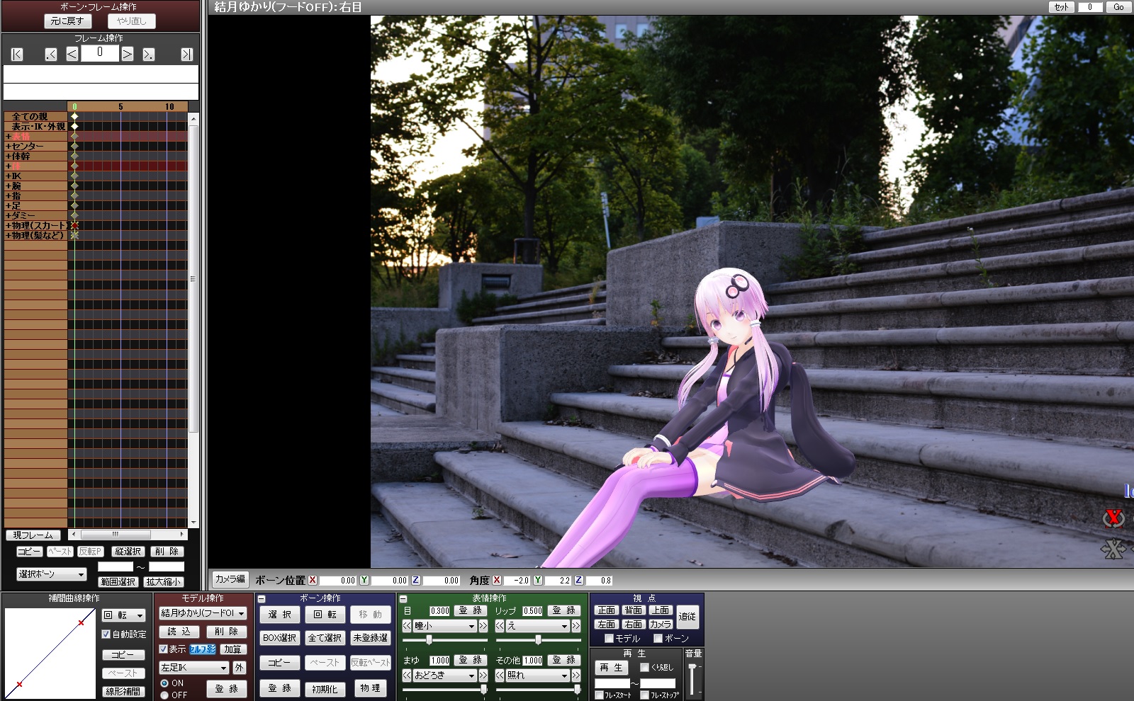
Task: Click the frame number input field showing 0
Action: tap(100, 54)
